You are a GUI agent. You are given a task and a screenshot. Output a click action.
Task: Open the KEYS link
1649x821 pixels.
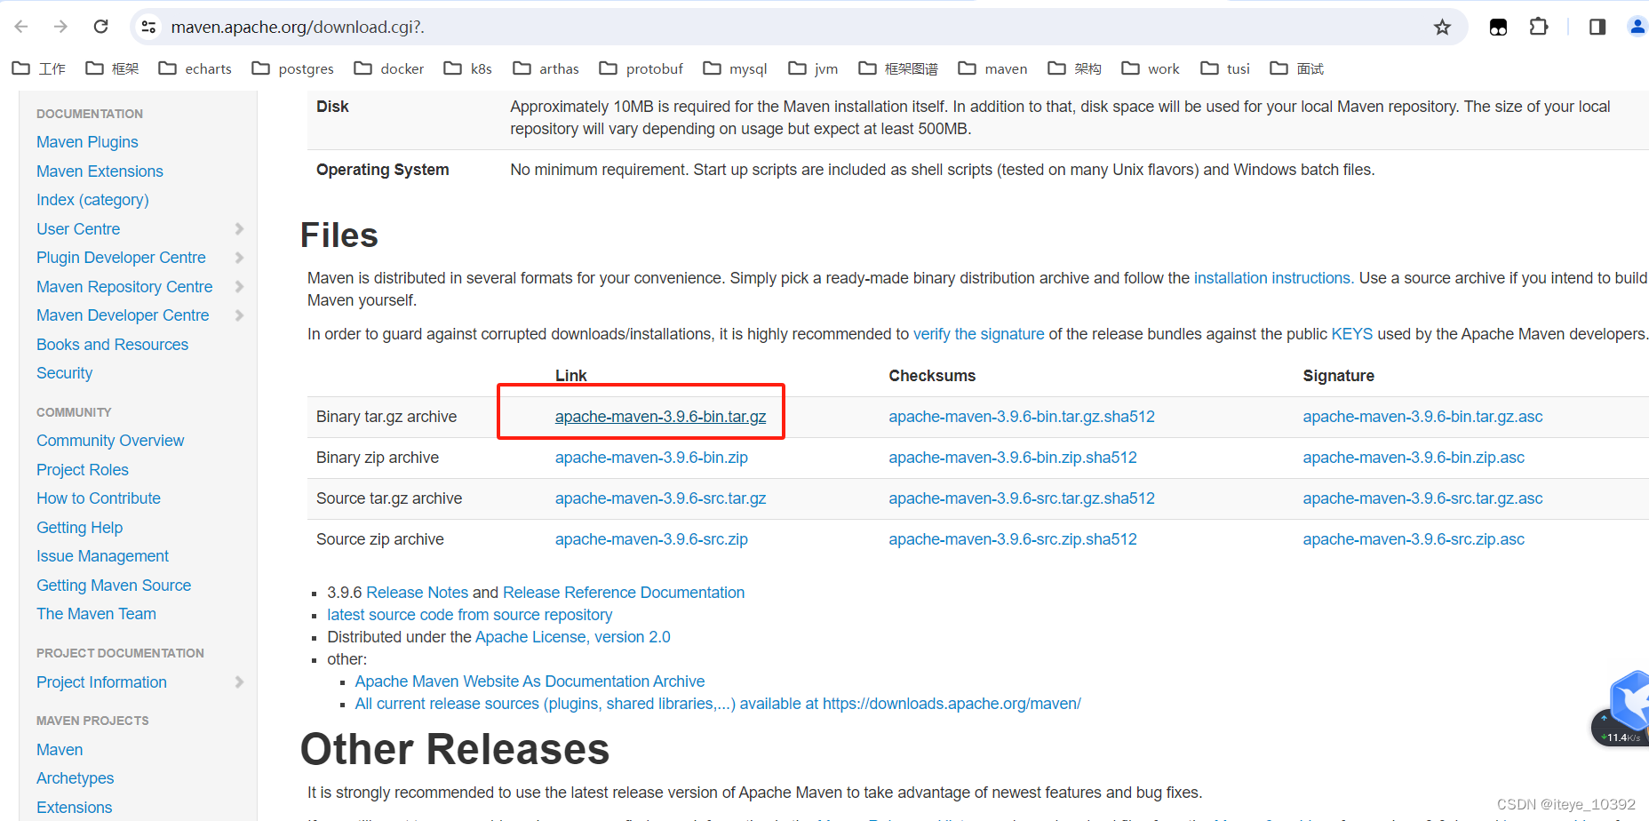(x=1352, y=334)
